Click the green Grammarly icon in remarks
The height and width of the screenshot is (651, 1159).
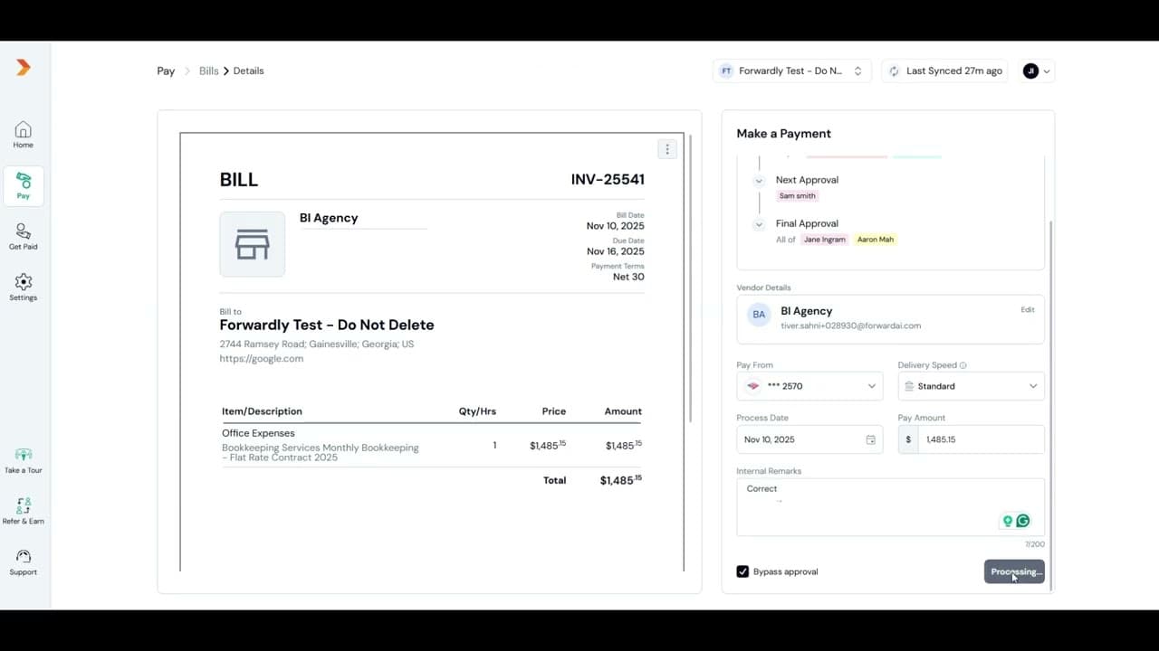pos(1023,521)
